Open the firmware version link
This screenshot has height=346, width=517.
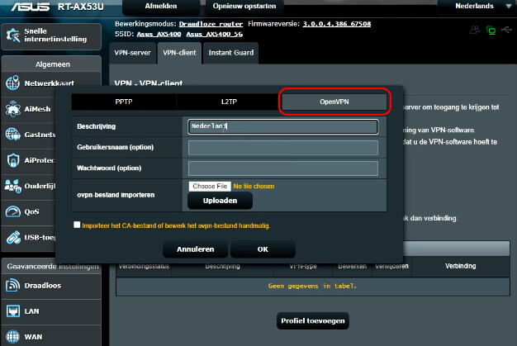(337, 24)
